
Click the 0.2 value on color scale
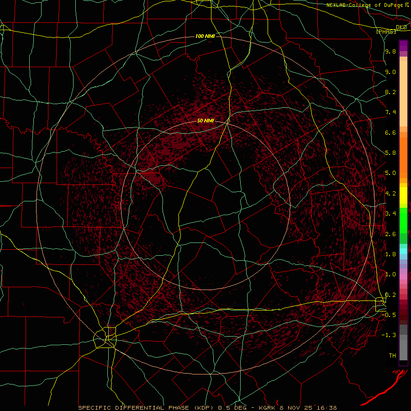(390, 295)
